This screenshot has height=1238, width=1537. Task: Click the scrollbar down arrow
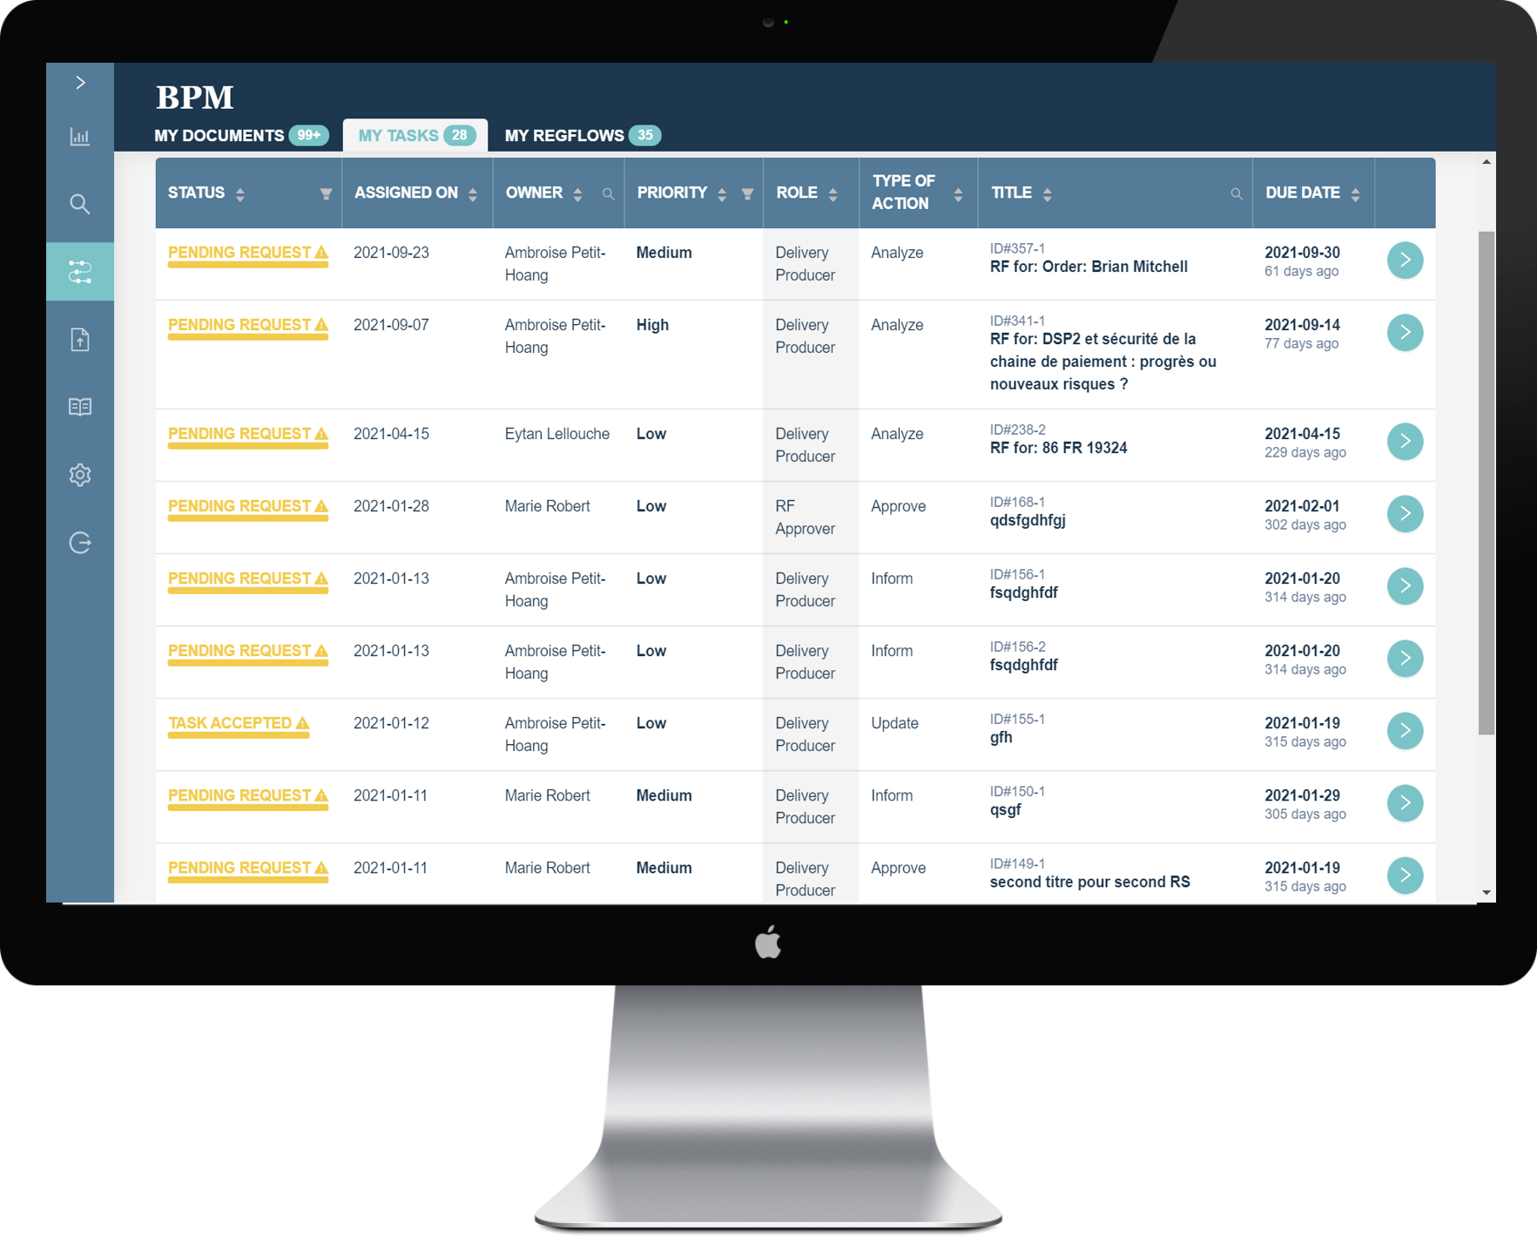click(x=1486, y=893)
